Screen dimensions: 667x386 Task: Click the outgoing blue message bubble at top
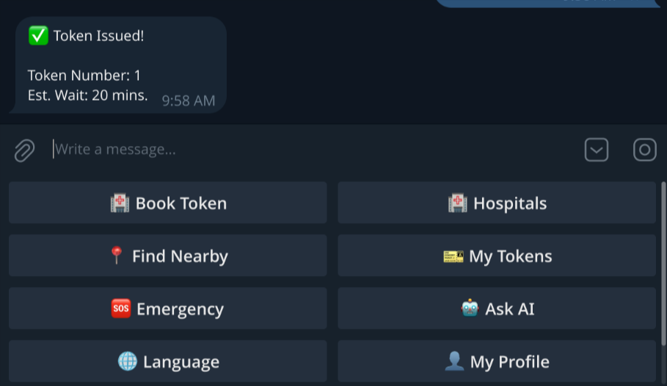coord(550,3)
